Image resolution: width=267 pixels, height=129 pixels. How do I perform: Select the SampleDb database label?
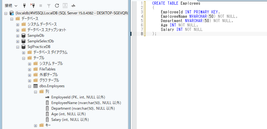[36, 36]
